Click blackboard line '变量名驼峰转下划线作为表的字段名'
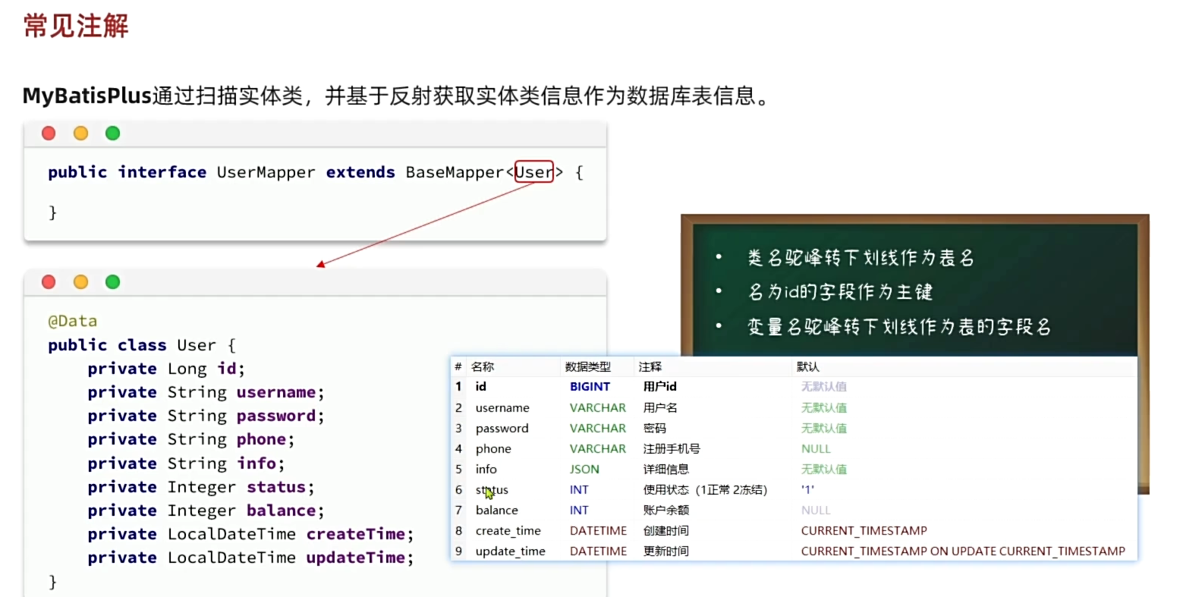Viewport: 1183px width, 597px height. coord(899,327)
